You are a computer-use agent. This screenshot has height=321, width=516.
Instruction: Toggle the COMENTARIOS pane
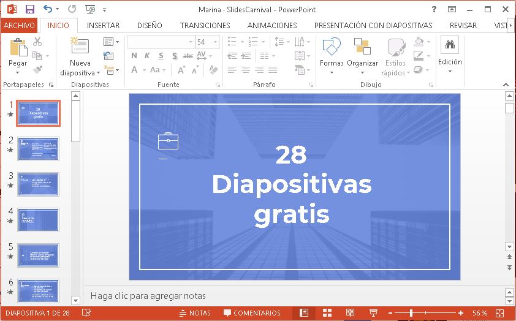click(x=252, y=313)
